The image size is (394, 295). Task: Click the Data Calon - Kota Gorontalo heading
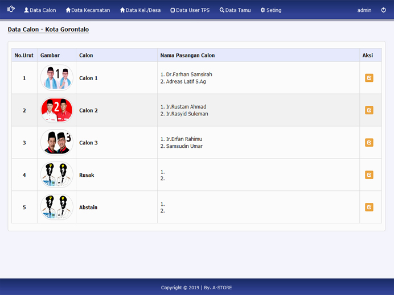click(x=48, y=30)
